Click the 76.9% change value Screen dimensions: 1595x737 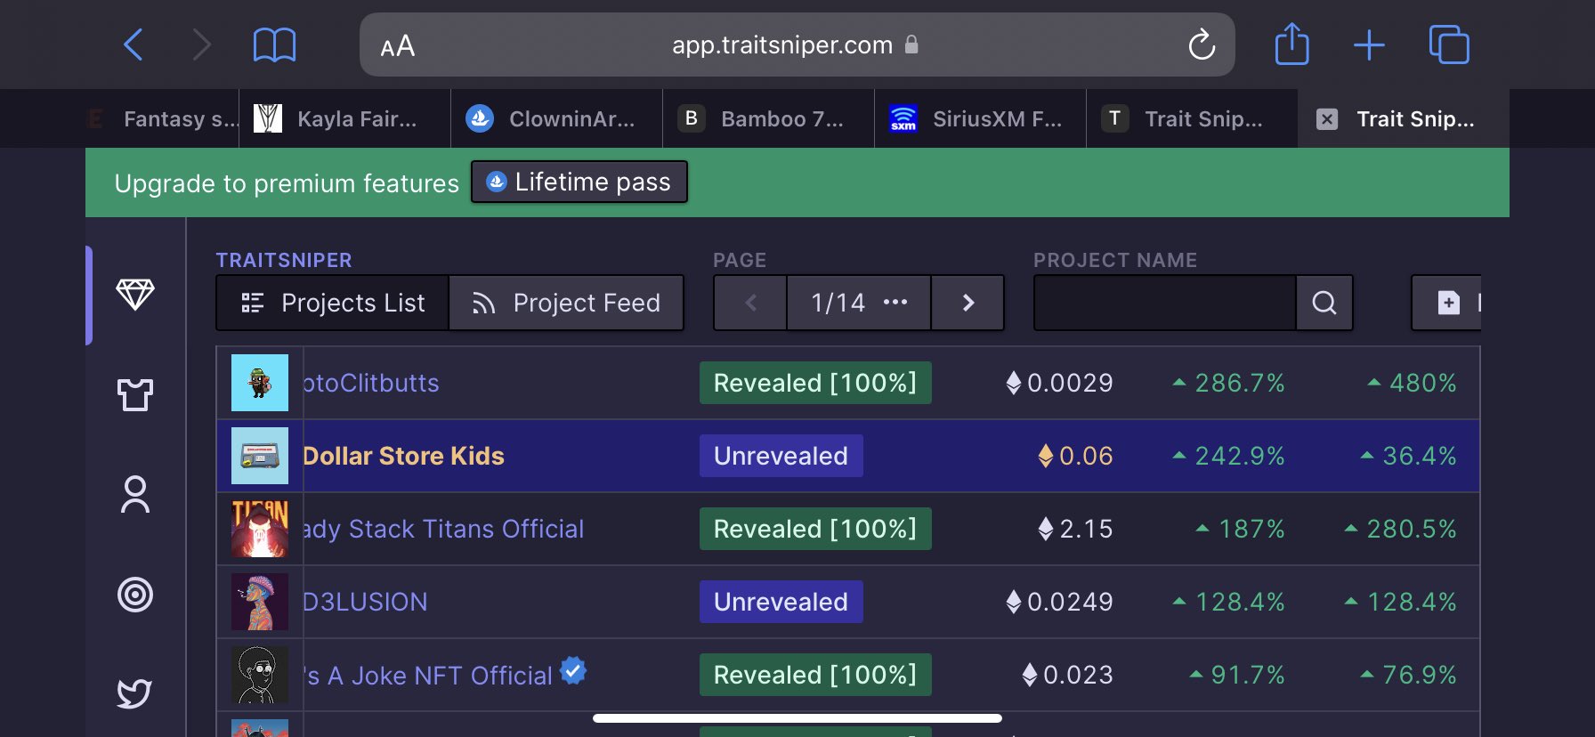1420,675
